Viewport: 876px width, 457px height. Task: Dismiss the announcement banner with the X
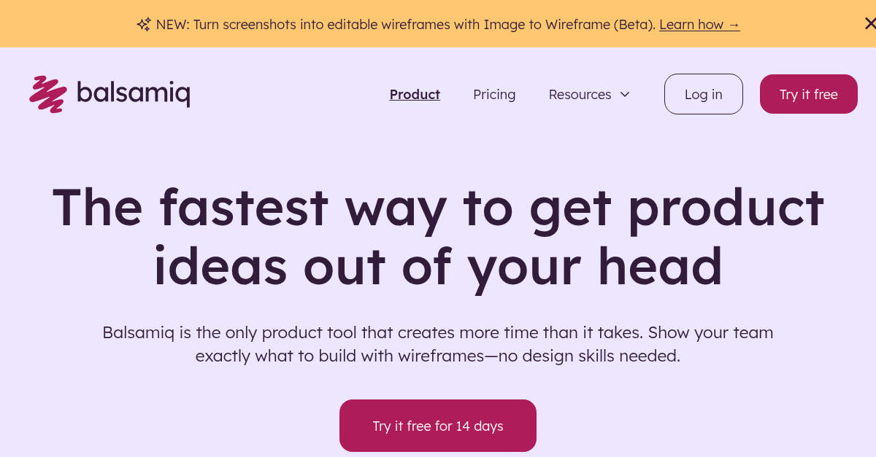[869, 24]
